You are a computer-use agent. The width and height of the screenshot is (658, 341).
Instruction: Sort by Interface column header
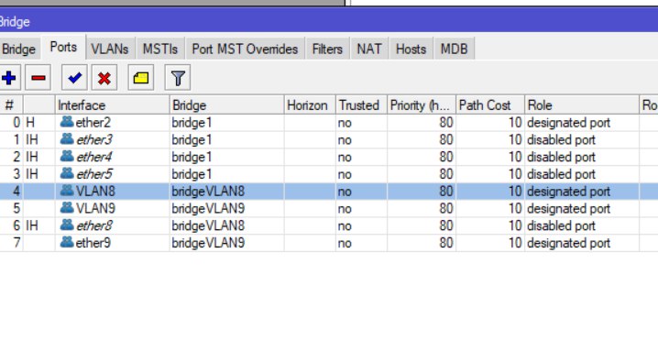[113, 105]
